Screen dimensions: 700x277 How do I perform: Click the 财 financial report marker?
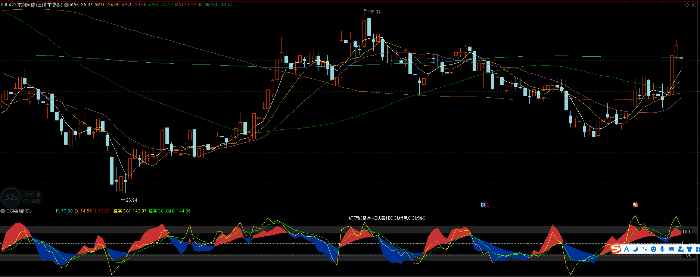pyautogui.click(x=483, y=205)
